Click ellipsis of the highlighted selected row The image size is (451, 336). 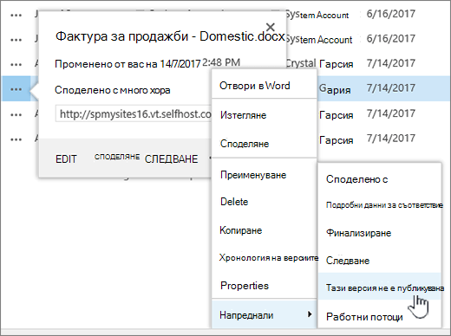[x=16, y=89]
